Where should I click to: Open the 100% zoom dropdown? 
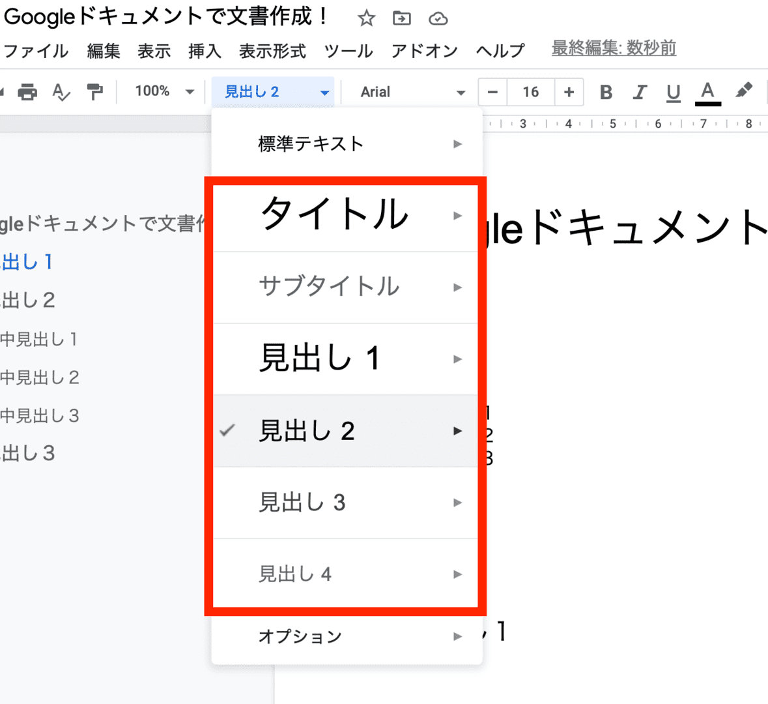[x=164, y=91]
